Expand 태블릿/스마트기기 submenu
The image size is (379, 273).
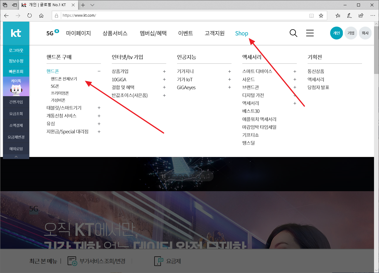pos(99,108)
